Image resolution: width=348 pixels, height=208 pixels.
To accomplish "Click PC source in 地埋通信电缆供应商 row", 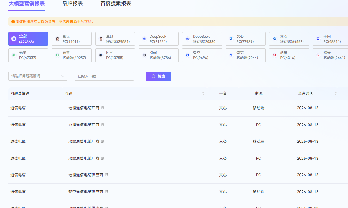I will pyautogui.click(x=258, y=175).
